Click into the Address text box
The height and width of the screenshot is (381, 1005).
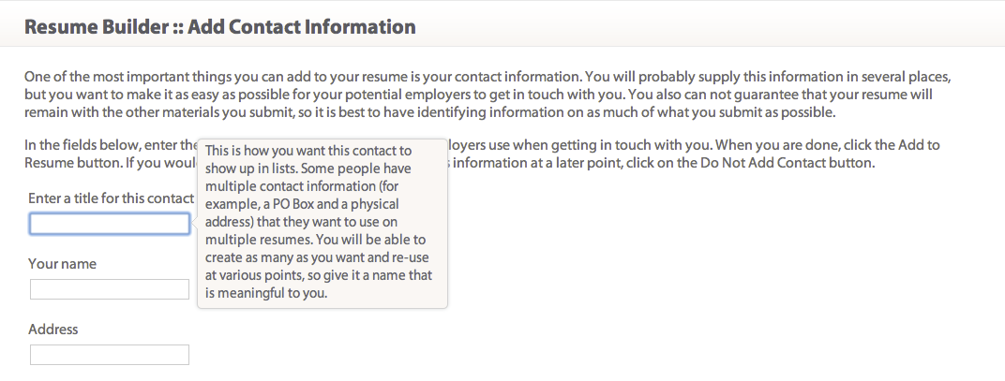pyautogui.click(x=110, y=355)
